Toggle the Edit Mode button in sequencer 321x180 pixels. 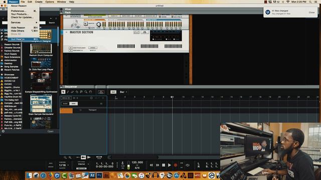(101, 92)
